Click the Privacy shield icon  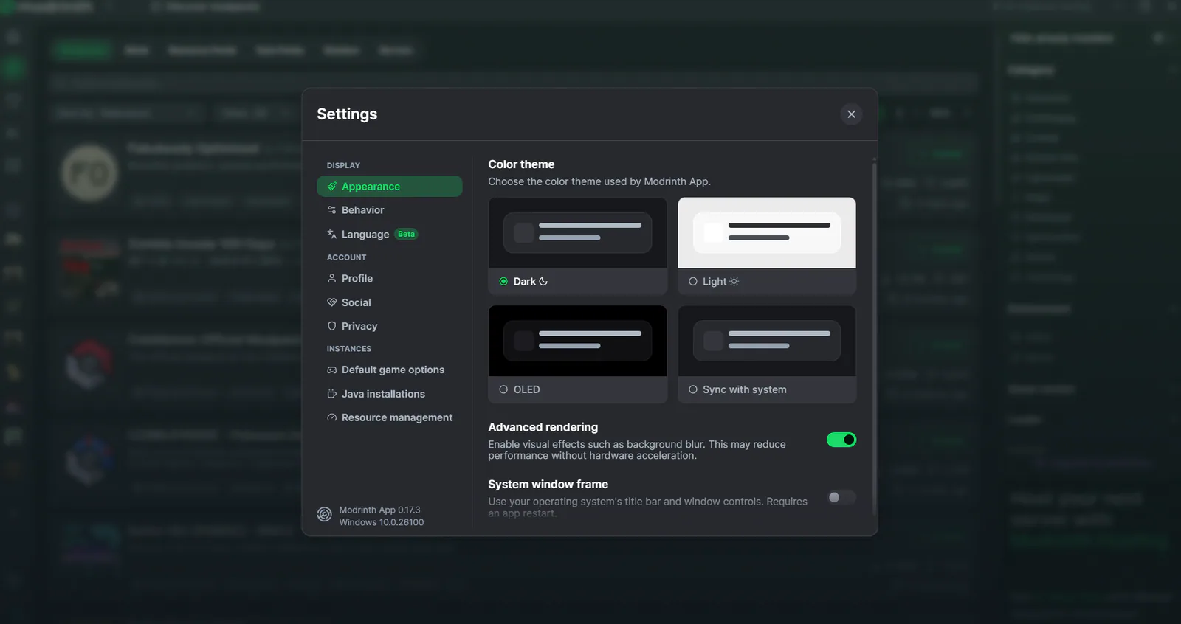[x=332, y=326]
